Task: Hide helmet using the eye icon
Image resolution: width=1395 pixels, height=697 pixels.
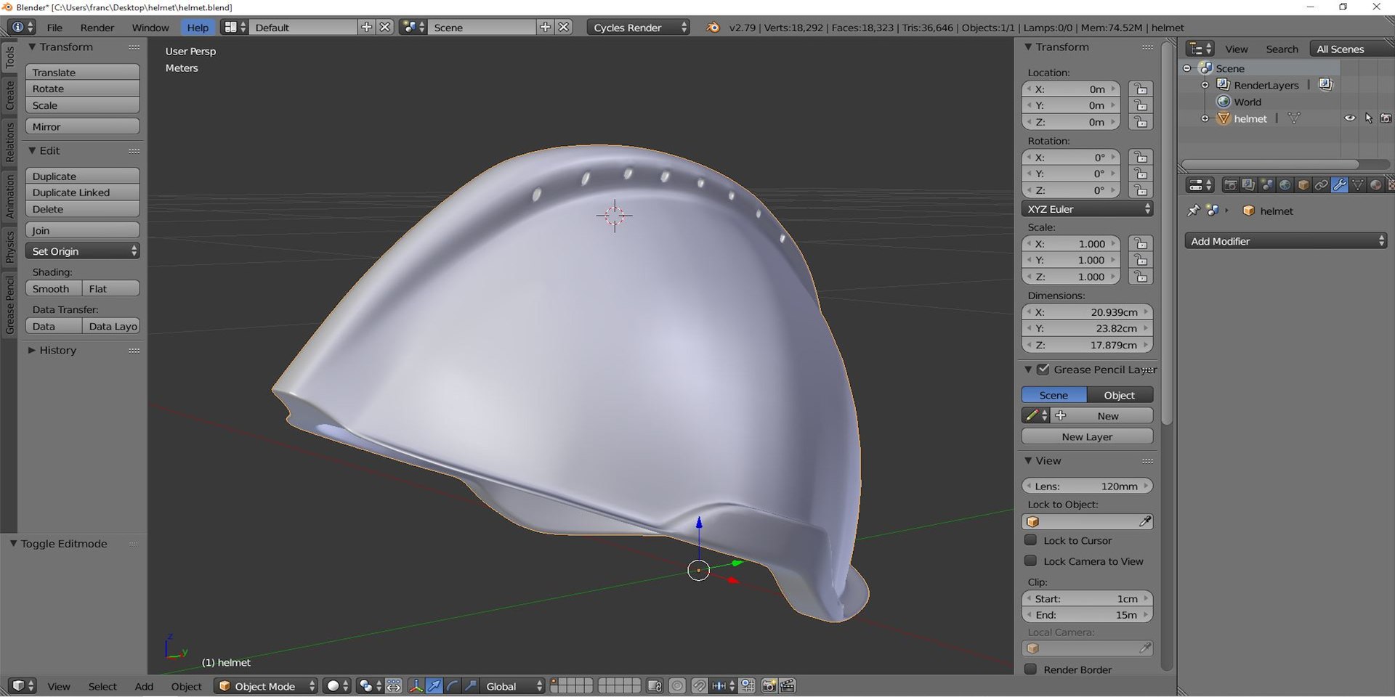Action: click(x=1350, y=118)
